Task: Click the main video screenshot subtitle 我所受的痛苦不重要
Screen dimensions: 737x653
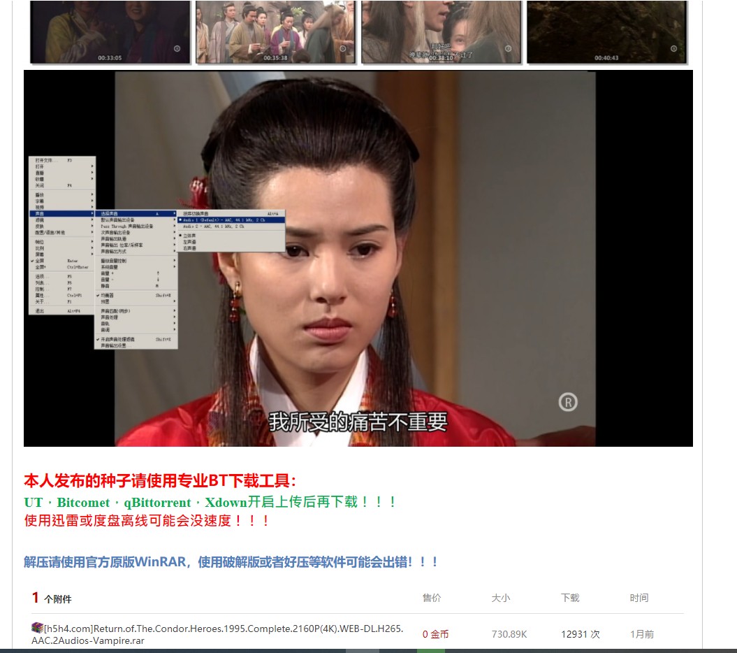Action: (358, 422)
